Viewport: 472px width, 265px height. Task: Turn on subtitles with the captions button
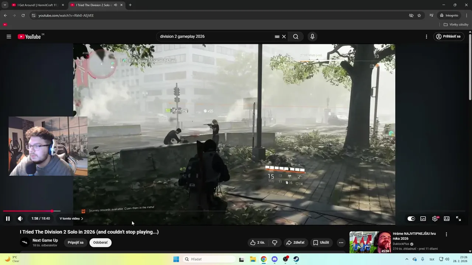[x=423, y=219]
